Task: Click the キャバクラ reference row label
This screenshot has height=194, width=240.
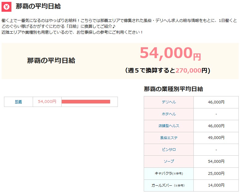Action: point(169,173)
